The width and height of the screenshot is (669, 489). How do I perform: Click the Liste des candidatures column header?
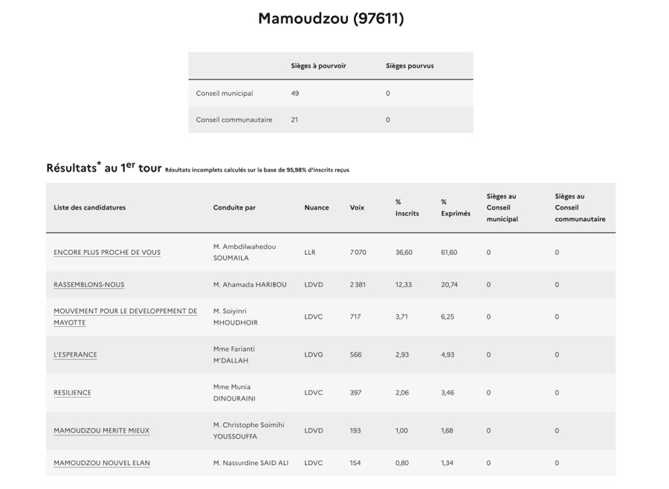90,208
